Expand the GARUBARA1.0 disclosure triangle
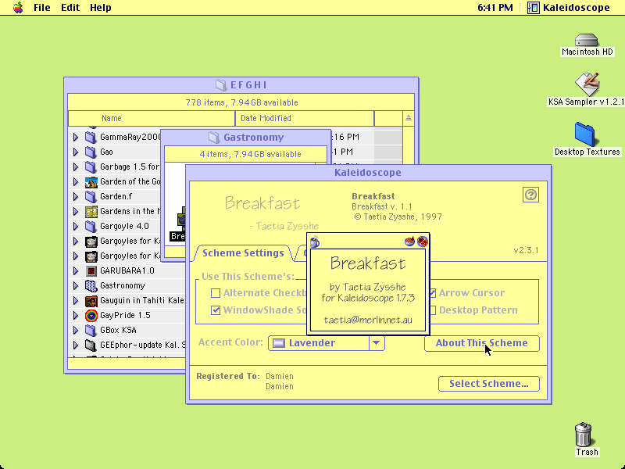The image size is (625, 469). (76, 270)
